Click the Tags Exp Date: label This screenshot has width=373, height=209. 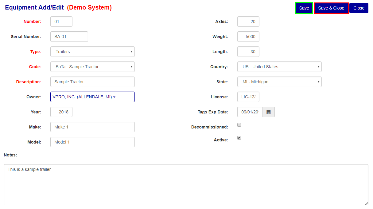point(213,112)
